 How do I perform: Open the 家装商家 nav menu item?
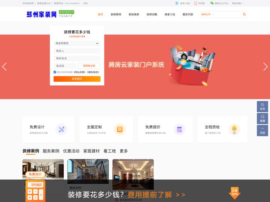coord(134,15)
